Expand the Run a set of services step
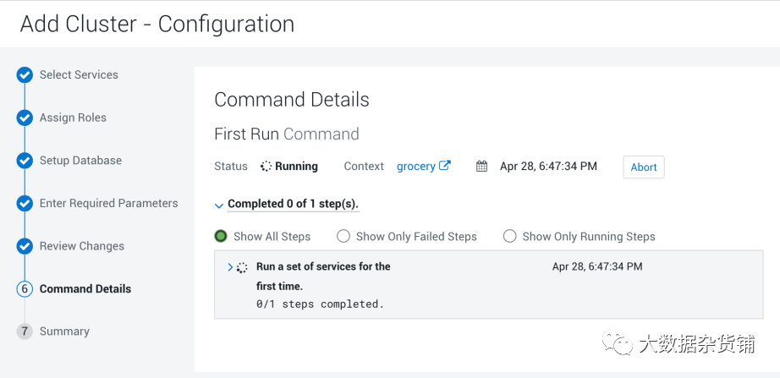Screen dimensions: 780x378 click(230, 267)
